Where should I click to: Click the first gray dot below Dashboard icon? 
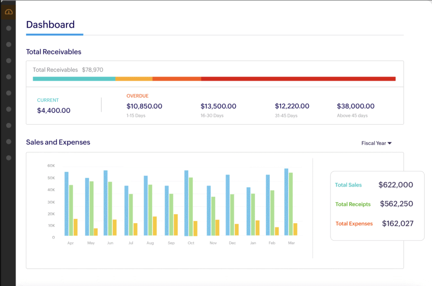pyautogui.click(x=8, y=28)
